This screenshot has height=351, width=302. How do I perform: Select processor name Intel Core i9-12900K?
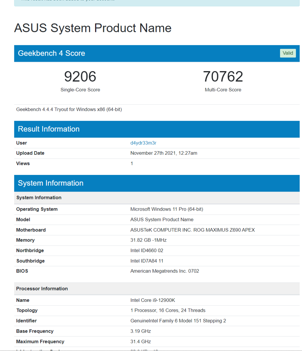[x=153, y=300]
